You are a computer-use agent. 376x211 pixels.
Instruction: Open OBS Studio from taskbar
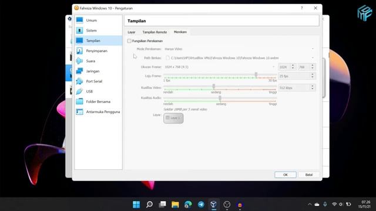227,205
